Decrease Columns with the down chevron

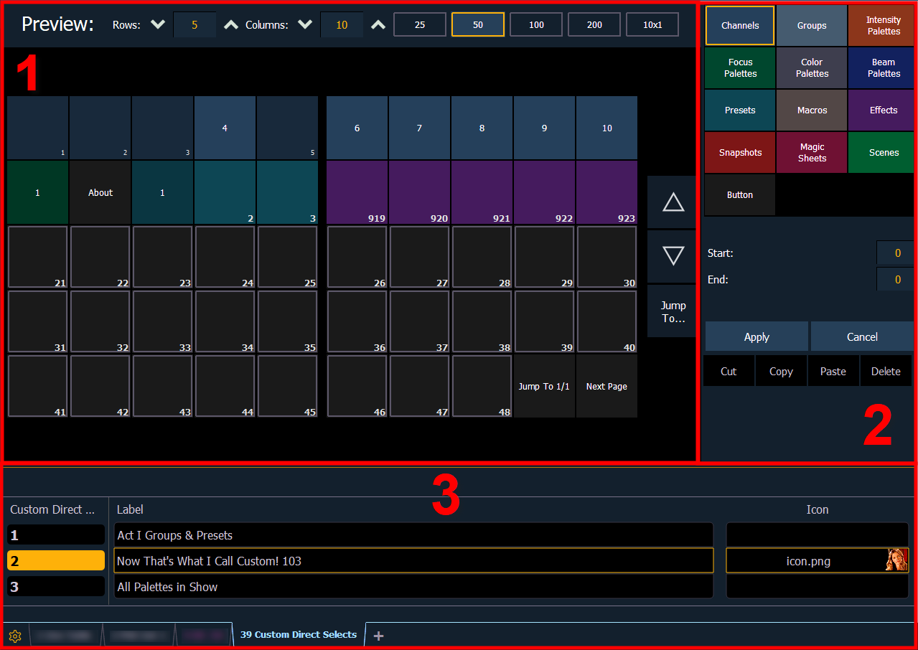point(305,24)
